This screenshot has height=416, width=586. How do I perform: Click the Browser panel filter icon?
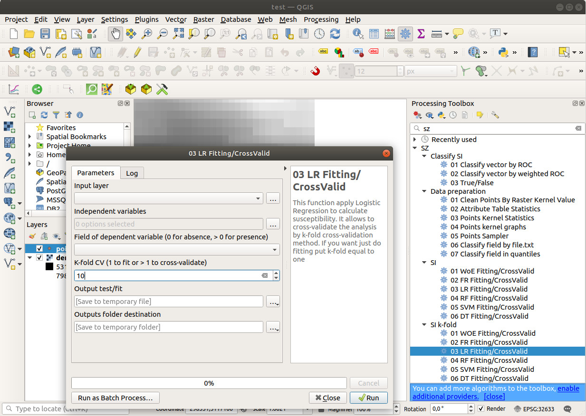click(x=56, y=115)
